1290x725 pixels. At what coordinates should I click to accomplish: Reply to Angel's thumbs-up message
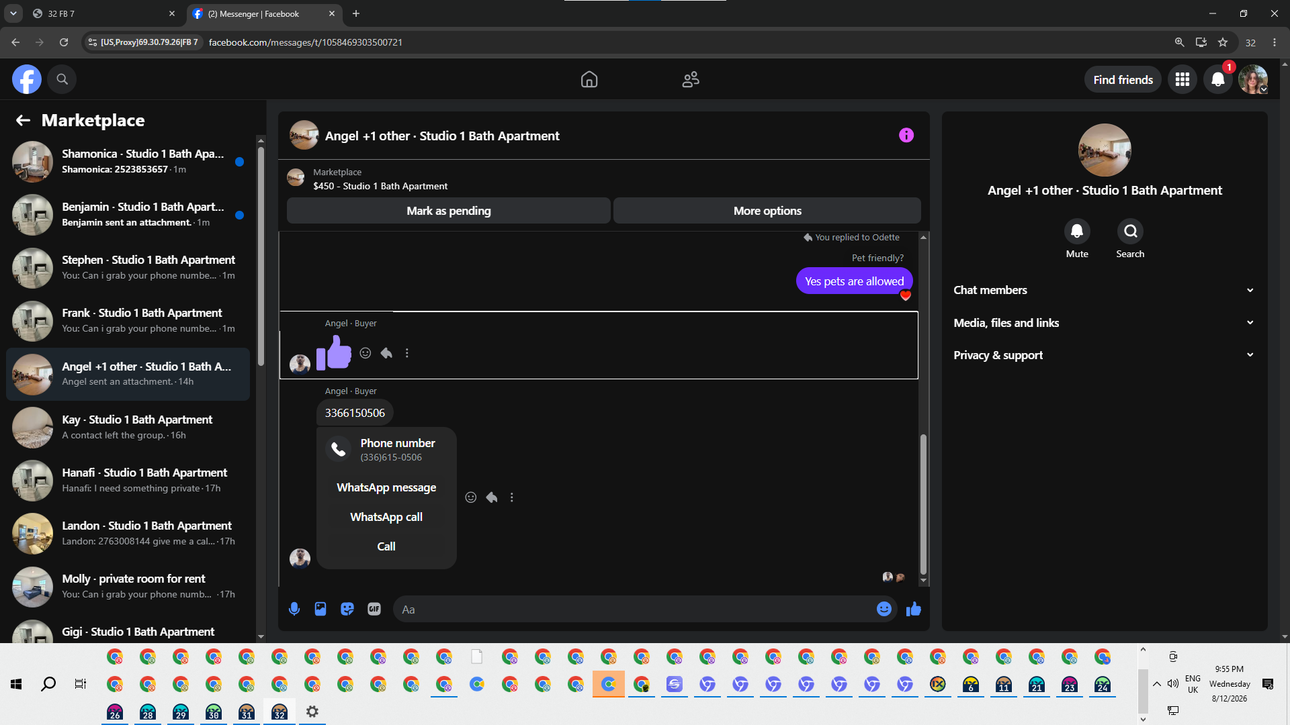[x=386, y=353]
